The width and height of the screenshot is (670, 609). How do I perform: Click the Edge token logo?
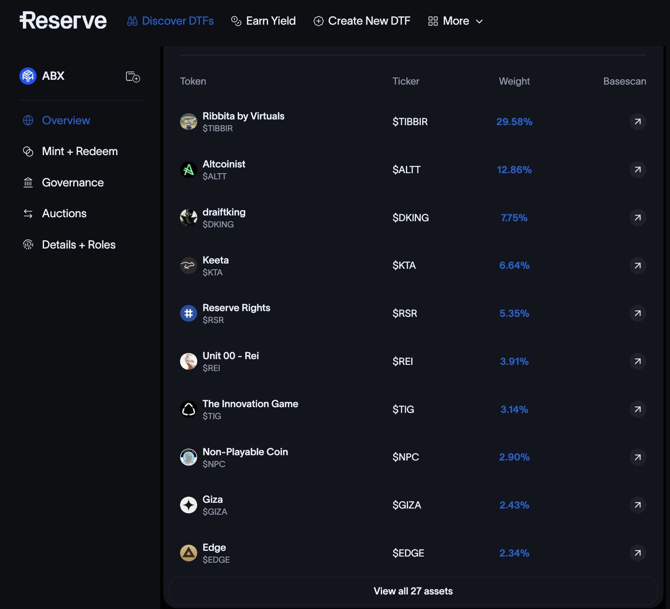pos(189,553)
